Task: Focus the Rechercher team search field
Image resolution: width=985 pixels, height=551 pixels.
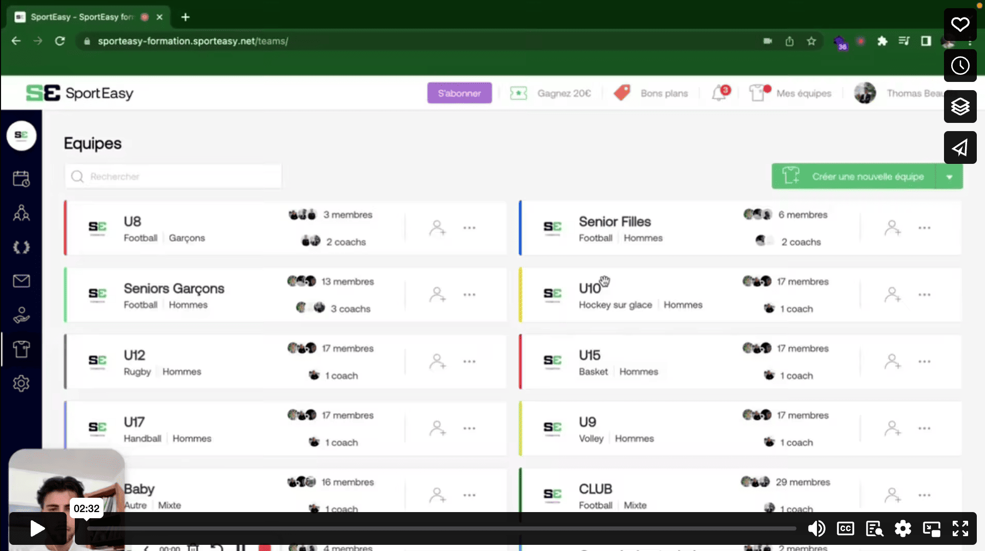Action: coord(173,177)
